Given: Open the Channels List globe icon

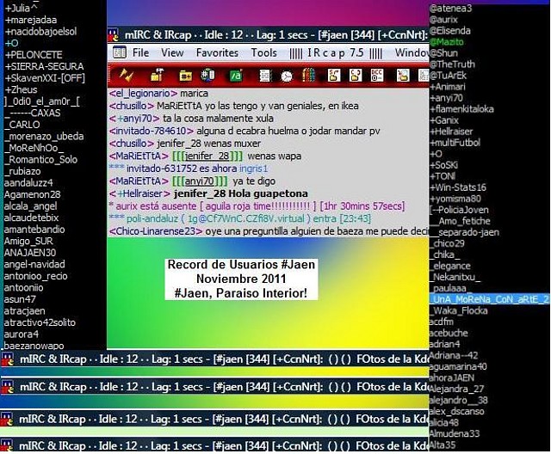Looking at the screenshot, I should (x=207, y=75).
